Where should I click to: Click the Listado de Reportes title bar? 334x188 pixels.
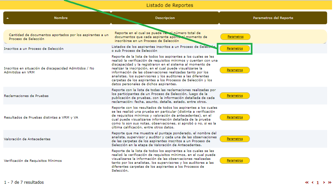tap(170, 5)
